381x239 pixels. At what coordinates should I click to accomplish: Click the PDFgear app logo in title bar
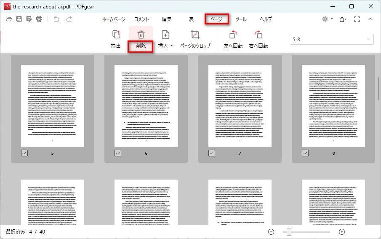point(7,7)
